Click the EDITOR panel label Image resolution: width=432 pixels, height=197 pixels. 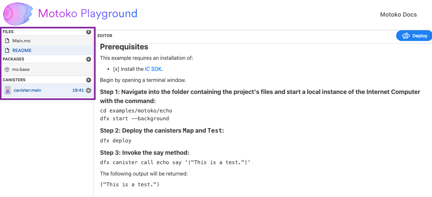click(x=105, y=36)
